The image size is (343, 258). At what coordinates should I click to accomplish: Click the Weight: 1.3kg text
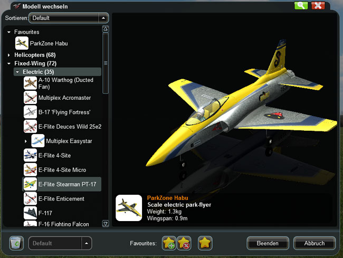(164, 212)
